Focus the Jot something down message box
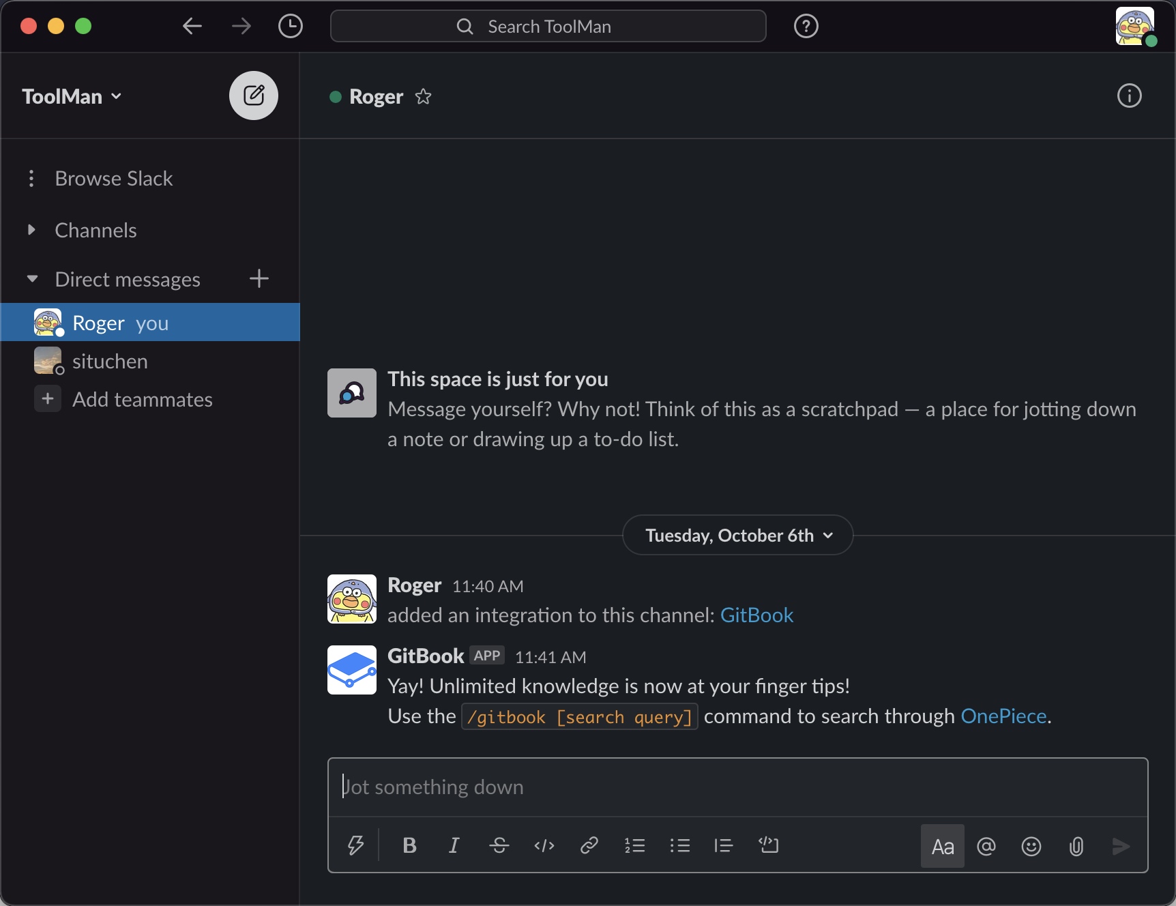Image resolution: width=1176 pixels, height=906 pixels. (x=738, y=787)
